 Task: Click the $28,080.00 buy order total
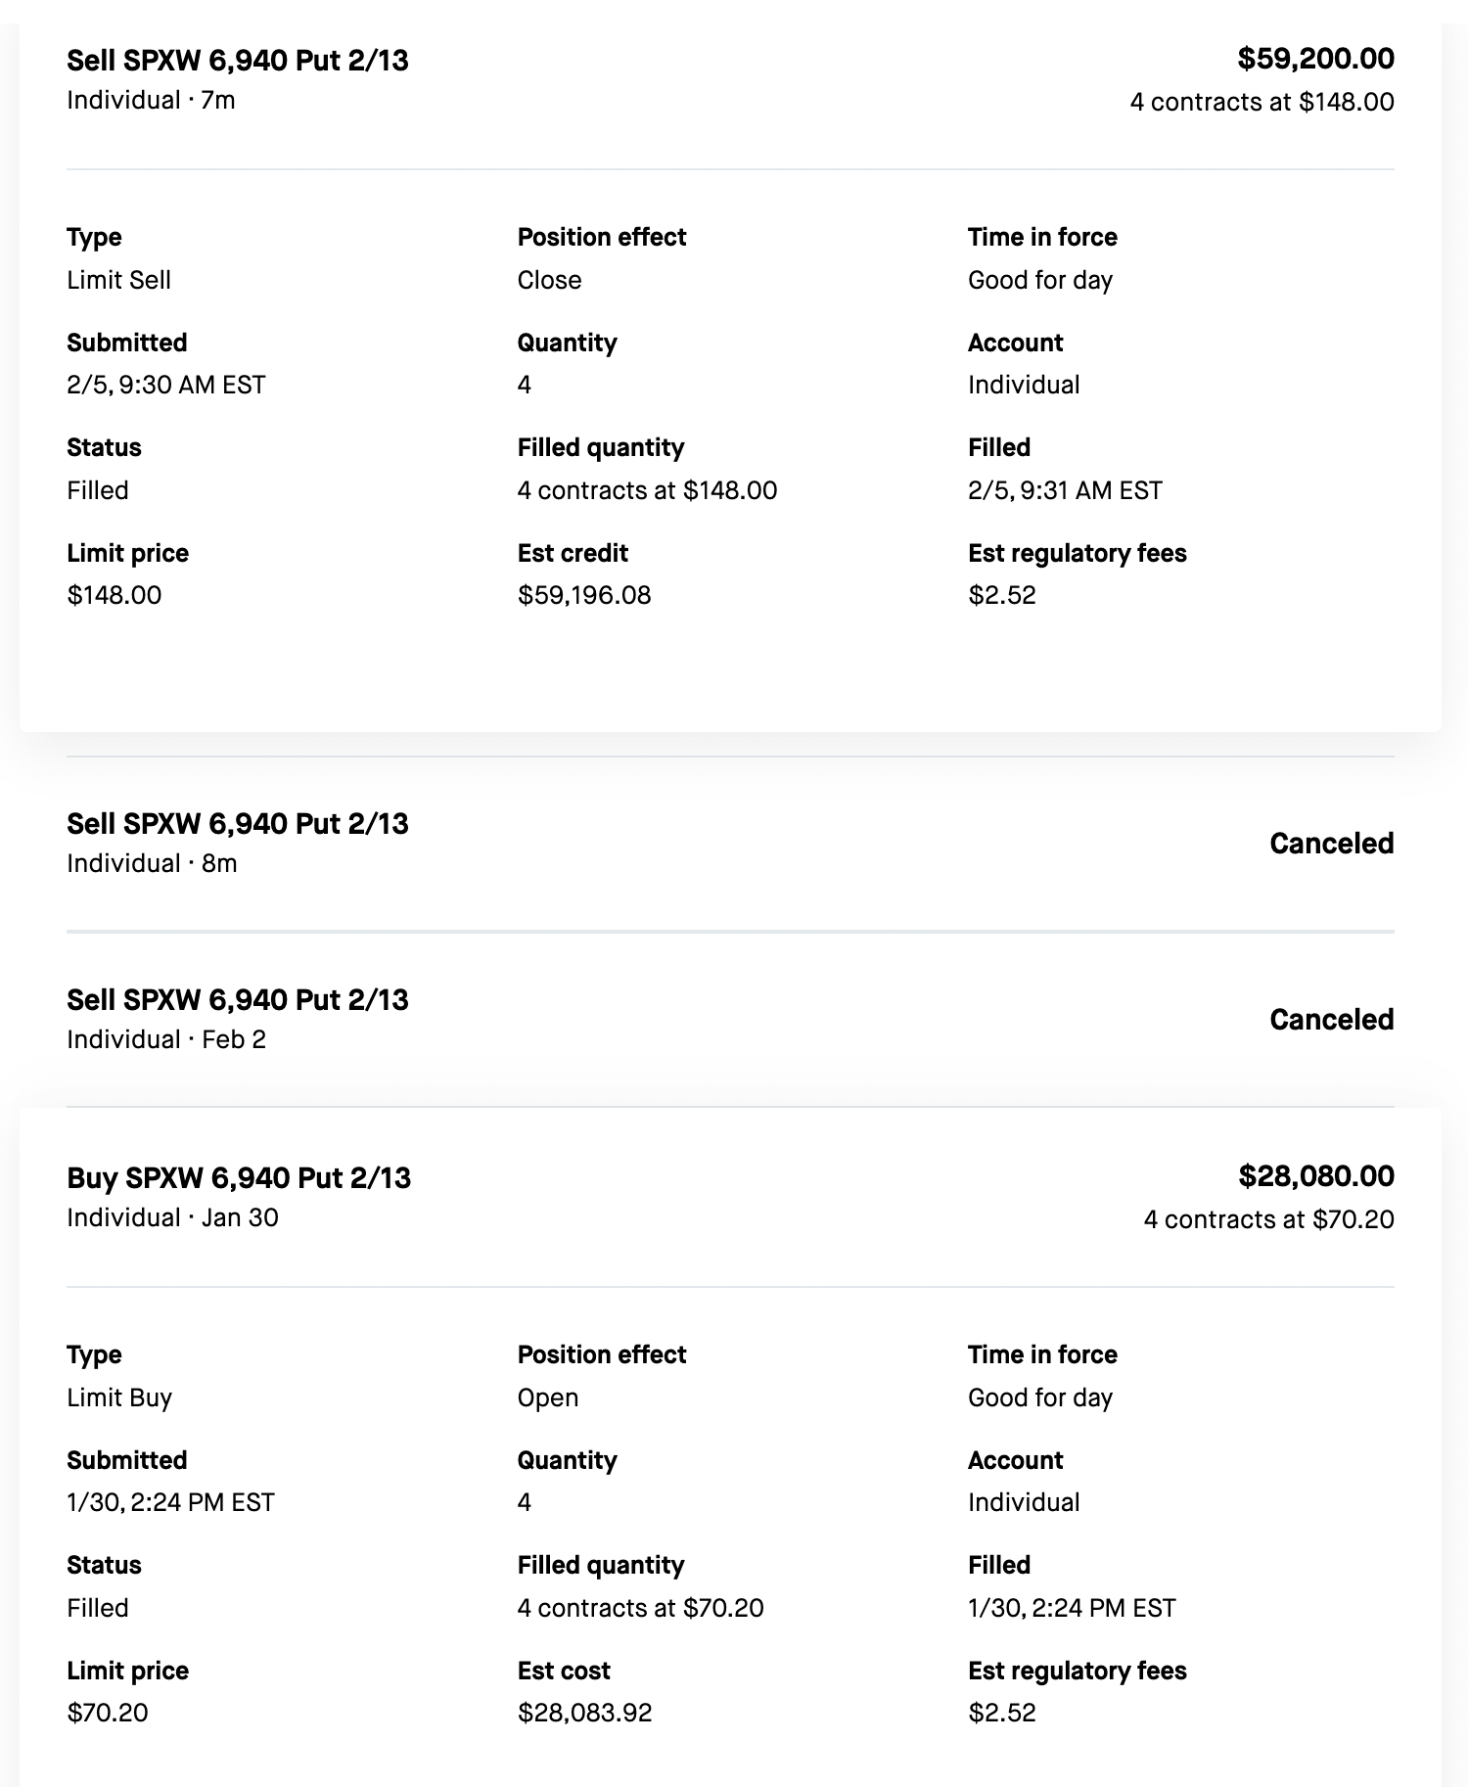coord(1315,1176)
